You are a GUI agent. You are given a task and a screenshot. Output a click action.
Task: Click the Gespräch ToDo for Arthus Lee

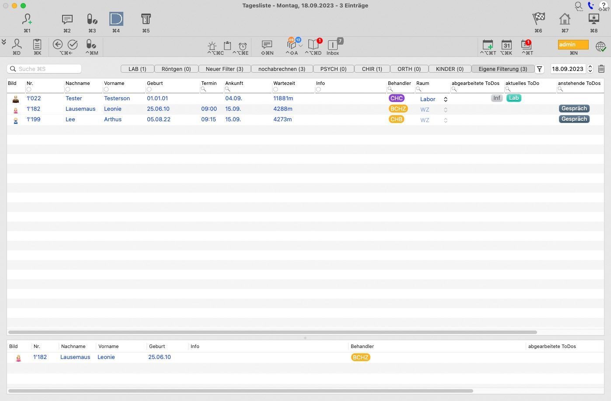pyautogui.click(x=574, y=119)
